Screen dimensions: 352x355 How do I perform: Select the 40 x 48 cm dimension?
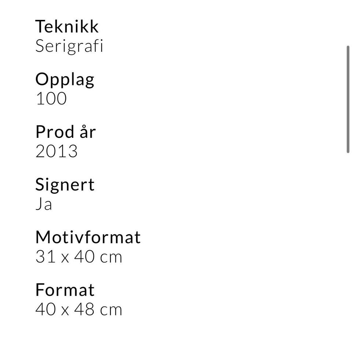(x=78, y=309)
